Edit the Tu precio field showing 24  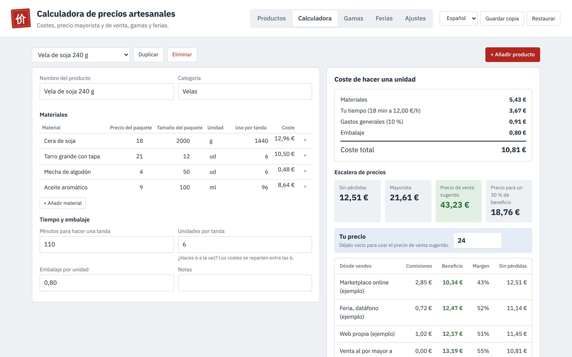[478, 240]
